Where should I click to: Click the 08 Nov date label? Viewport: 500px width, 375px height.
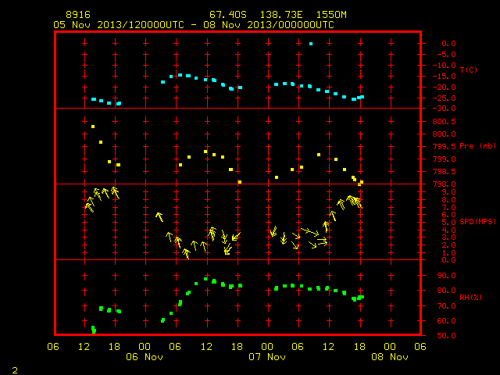point(390,357)
